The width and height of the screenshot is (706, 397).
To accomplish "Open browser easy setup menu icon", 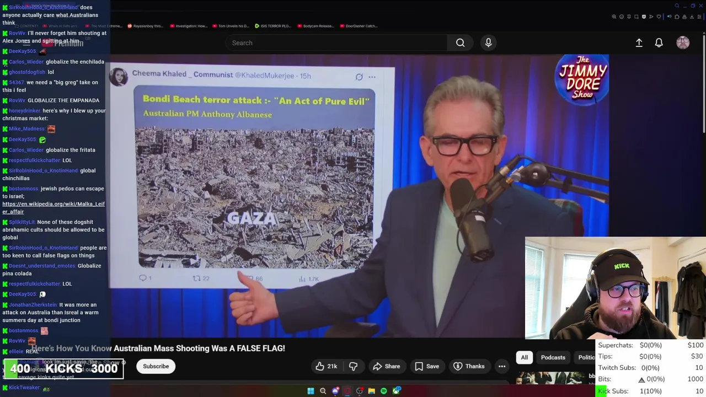I will 699,17.
